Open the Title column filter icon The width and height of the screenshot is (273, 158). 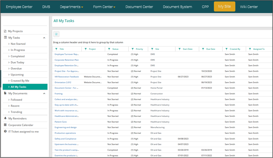click(56, 49)
